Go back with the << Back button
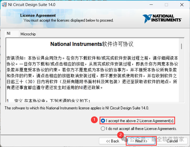This screenshot has height=147, width=190. point(113,141)
